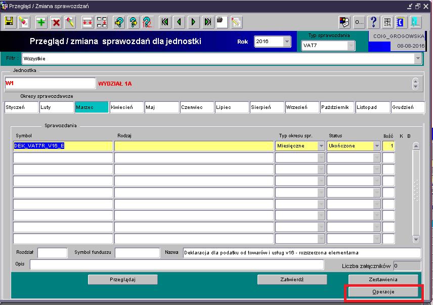This screenshot has height=305, width=433.
Task: Open the Ukończone status dropdown
Action: pos(377,146)
